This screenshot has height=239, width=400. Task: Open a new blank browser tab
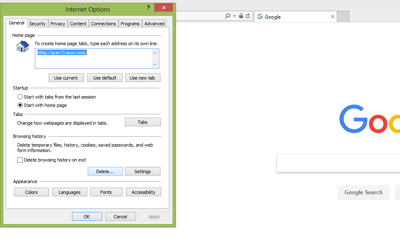click(343, 17)
